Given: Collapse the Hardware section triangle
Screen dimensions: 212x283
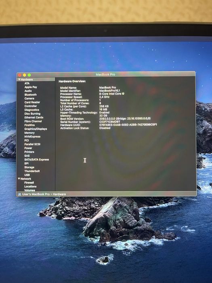Looking at the screenshot, I should point(19,79).
